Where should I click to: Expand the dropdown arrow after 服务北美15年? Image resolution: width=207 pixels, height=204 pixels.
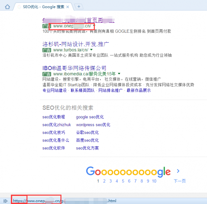(119, 74)
